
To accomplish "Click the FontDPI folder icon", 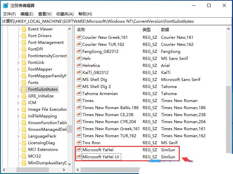I will coord(24,49).
